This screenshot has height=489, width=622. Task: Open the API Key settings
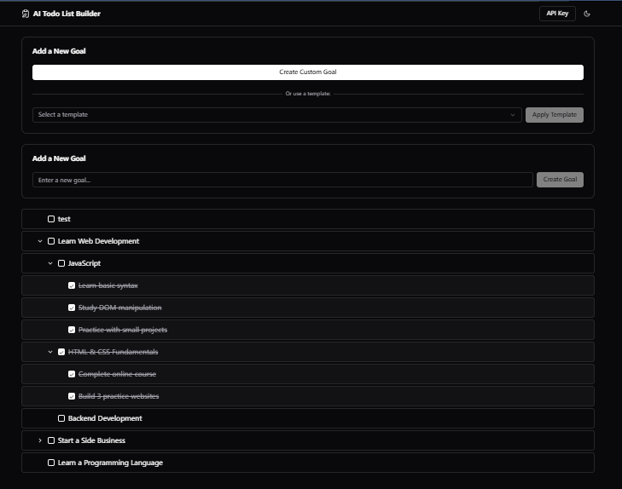coord(557,14)
